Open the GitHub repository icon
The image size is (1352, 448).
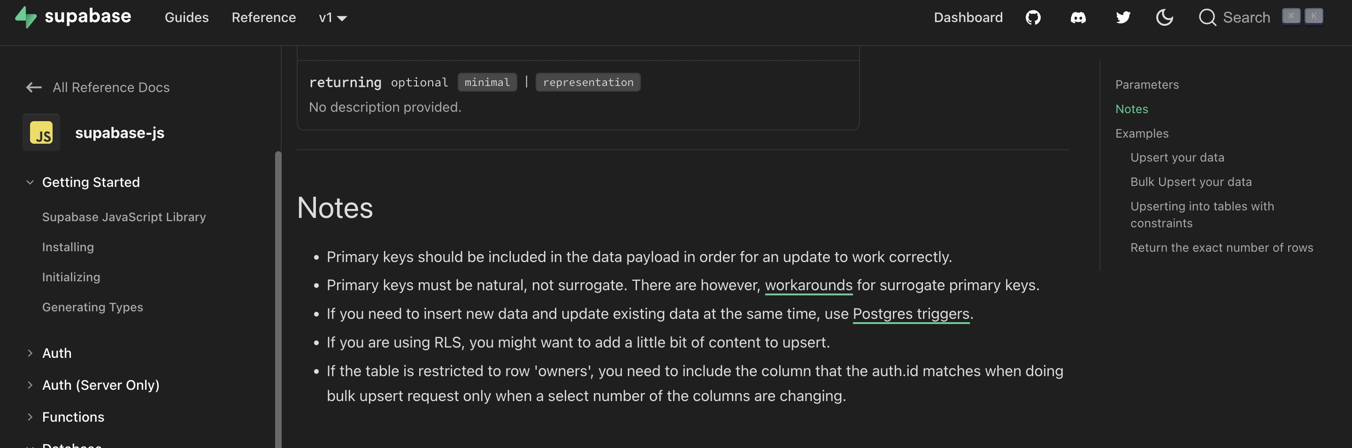pos(1033,17)
